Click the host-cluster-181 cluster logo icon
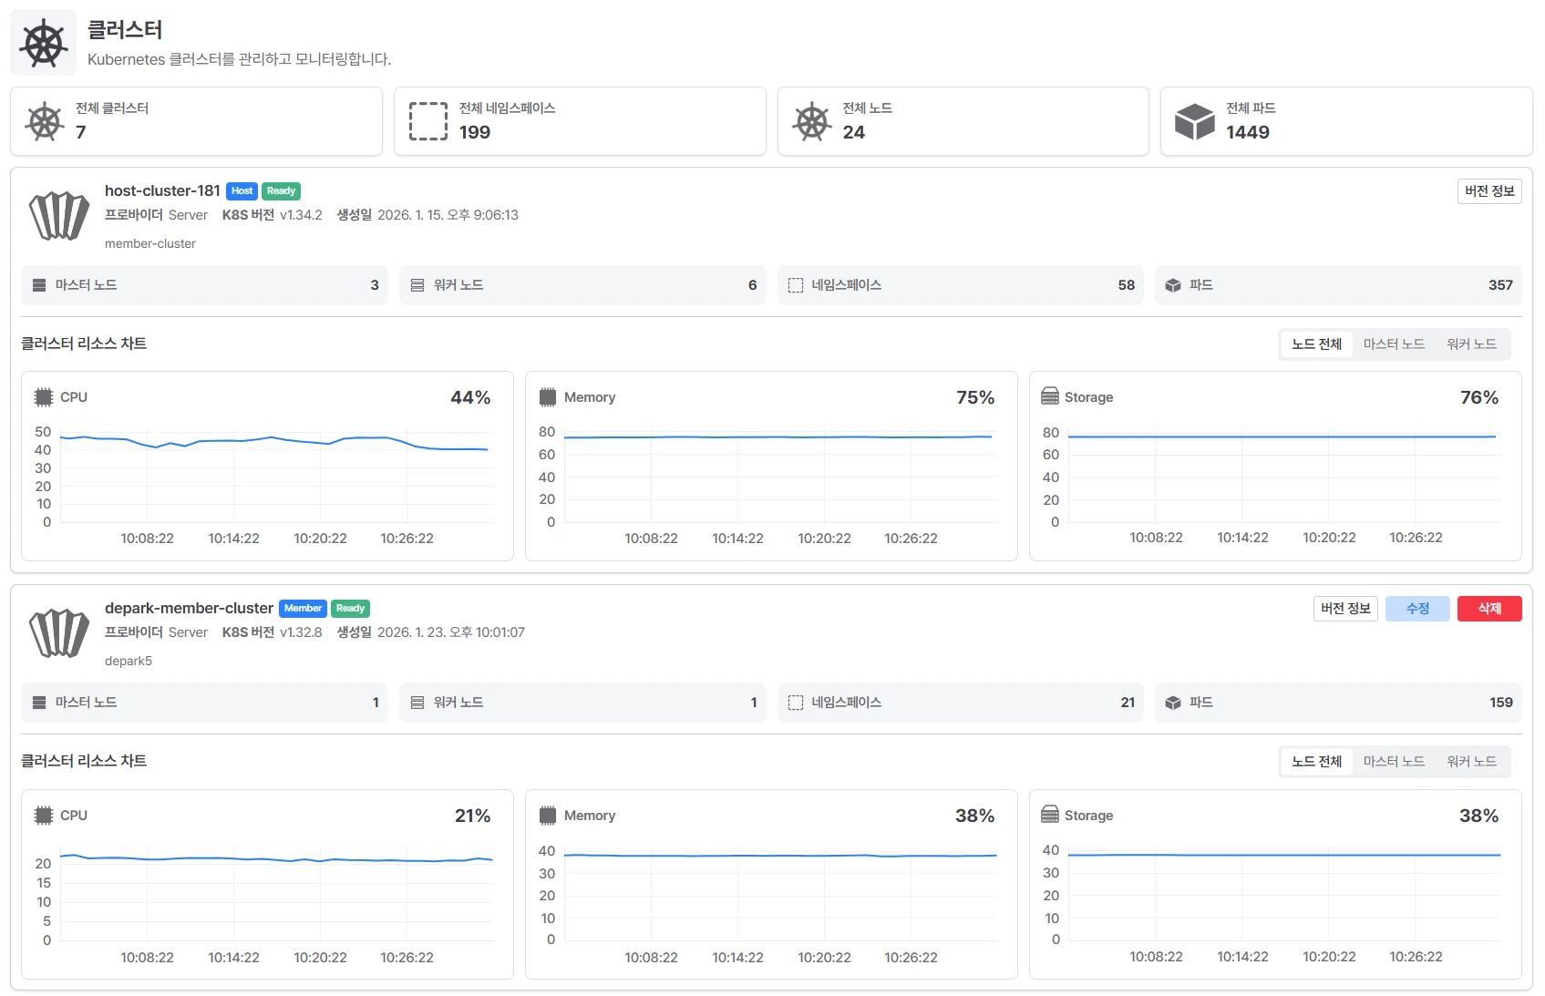Screen dimensions: 1545x996 59,216
